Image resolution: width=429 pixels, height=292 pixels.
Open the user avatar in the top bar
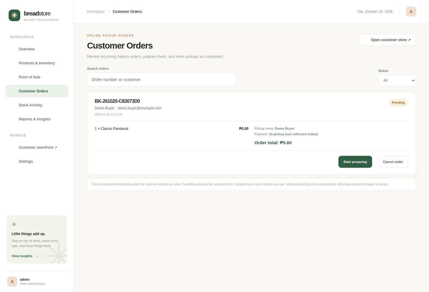tap(411, 12)
